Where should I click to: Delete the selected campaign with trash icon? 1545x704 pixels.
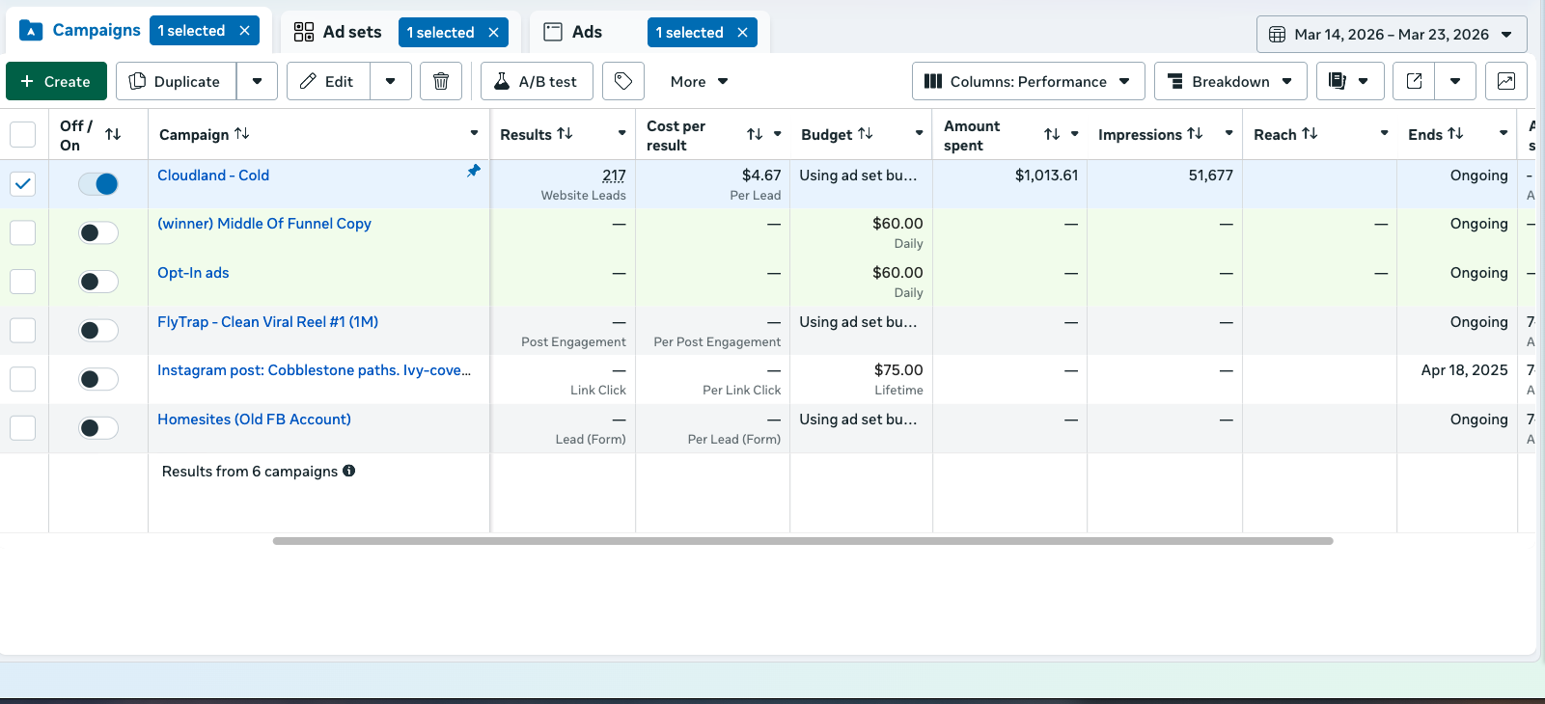click(441, 81)
